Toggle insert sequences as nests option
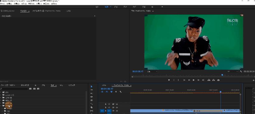This screenshot has height=114, width=255. pos(102,92)
